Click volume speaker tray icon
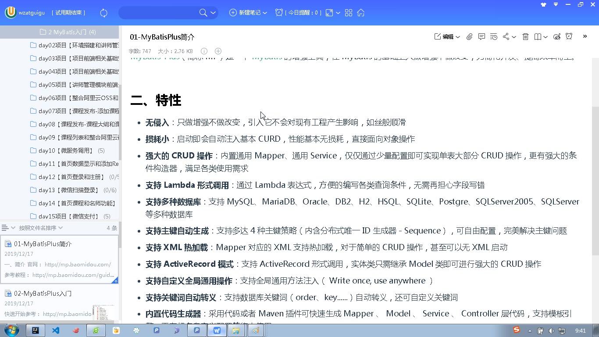 pyautogui.click(x=551, y=330)
